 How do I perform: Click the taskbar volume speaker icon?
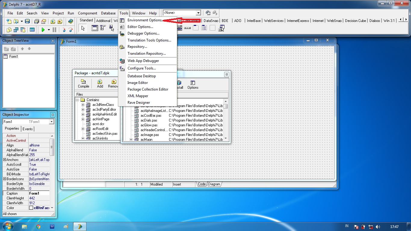(x=378, y=227)
